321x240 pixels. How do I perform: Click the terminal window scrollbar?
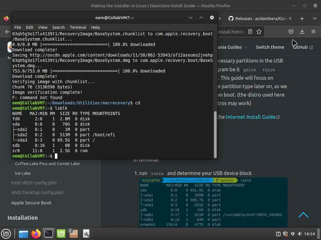(x=215, y=135)
